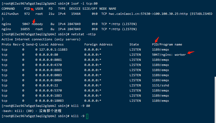Screen dimensions: 216x123
Task: Click local address 0.0.0.0:22
Action: coord(49,85)
